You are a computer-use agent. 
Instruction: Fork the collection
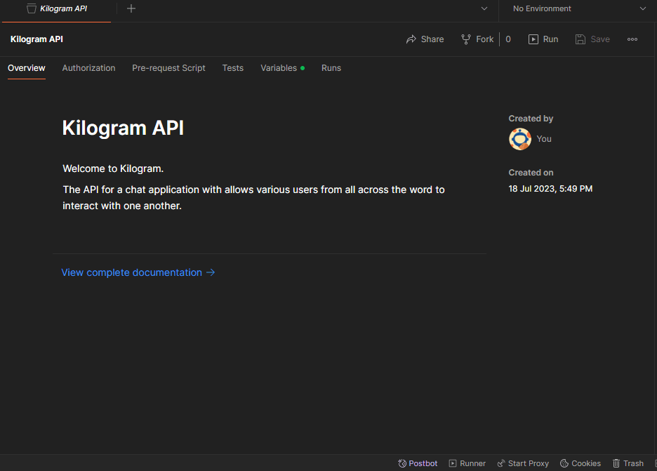[x=477, y=39]
